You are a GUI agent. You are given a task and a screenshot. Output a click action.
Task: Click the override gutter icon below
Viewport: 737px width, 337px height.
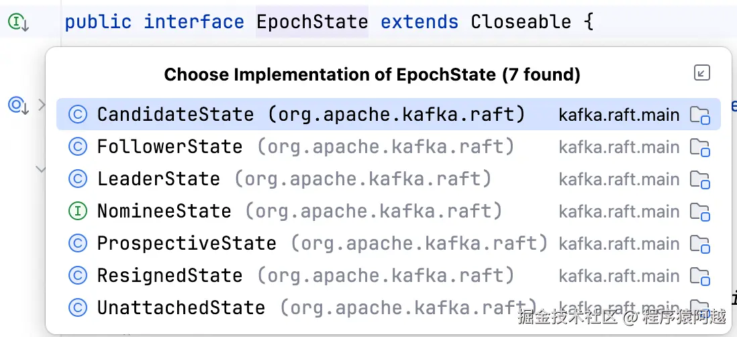point(18,105)
